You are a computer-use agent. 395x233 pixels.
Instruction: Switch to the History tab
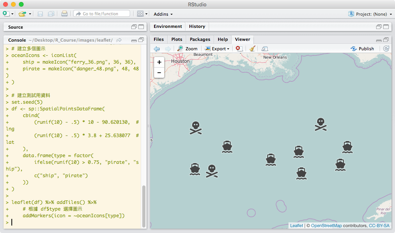pyautogui.click(x=197, y=26)
